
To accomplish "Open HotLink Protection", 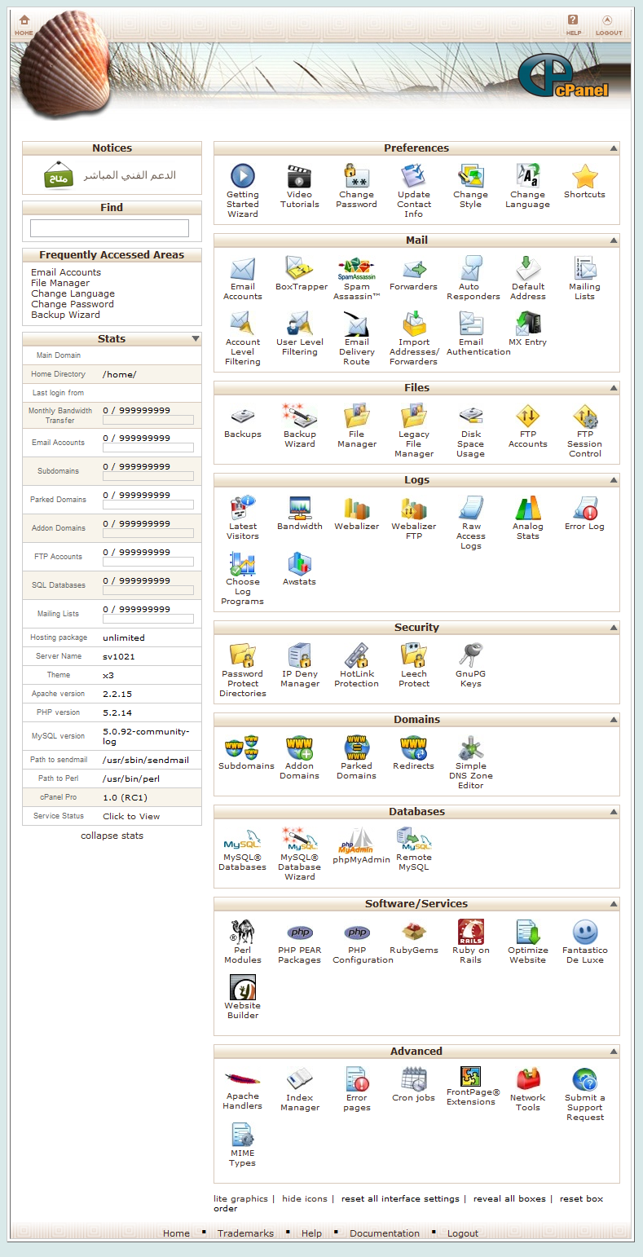I will tap(357, 655).
